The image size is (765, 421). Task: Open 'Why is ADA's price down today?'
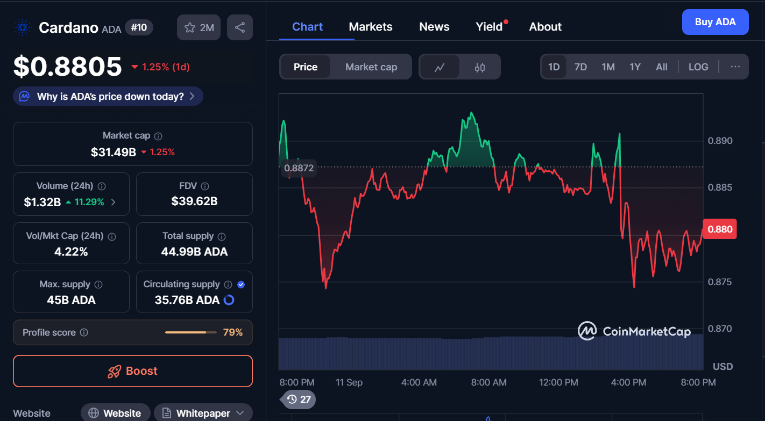[108, 97]
